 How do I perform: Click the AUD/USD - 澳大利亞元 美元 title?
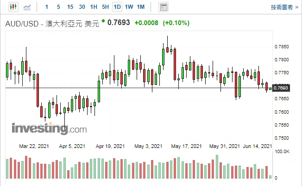pos(52,24)
